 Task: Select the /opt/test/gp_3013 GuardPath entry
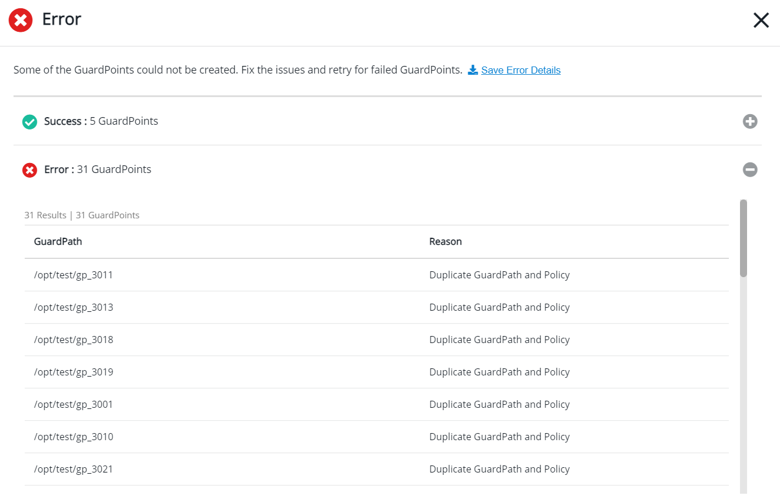tap(74, 307)
